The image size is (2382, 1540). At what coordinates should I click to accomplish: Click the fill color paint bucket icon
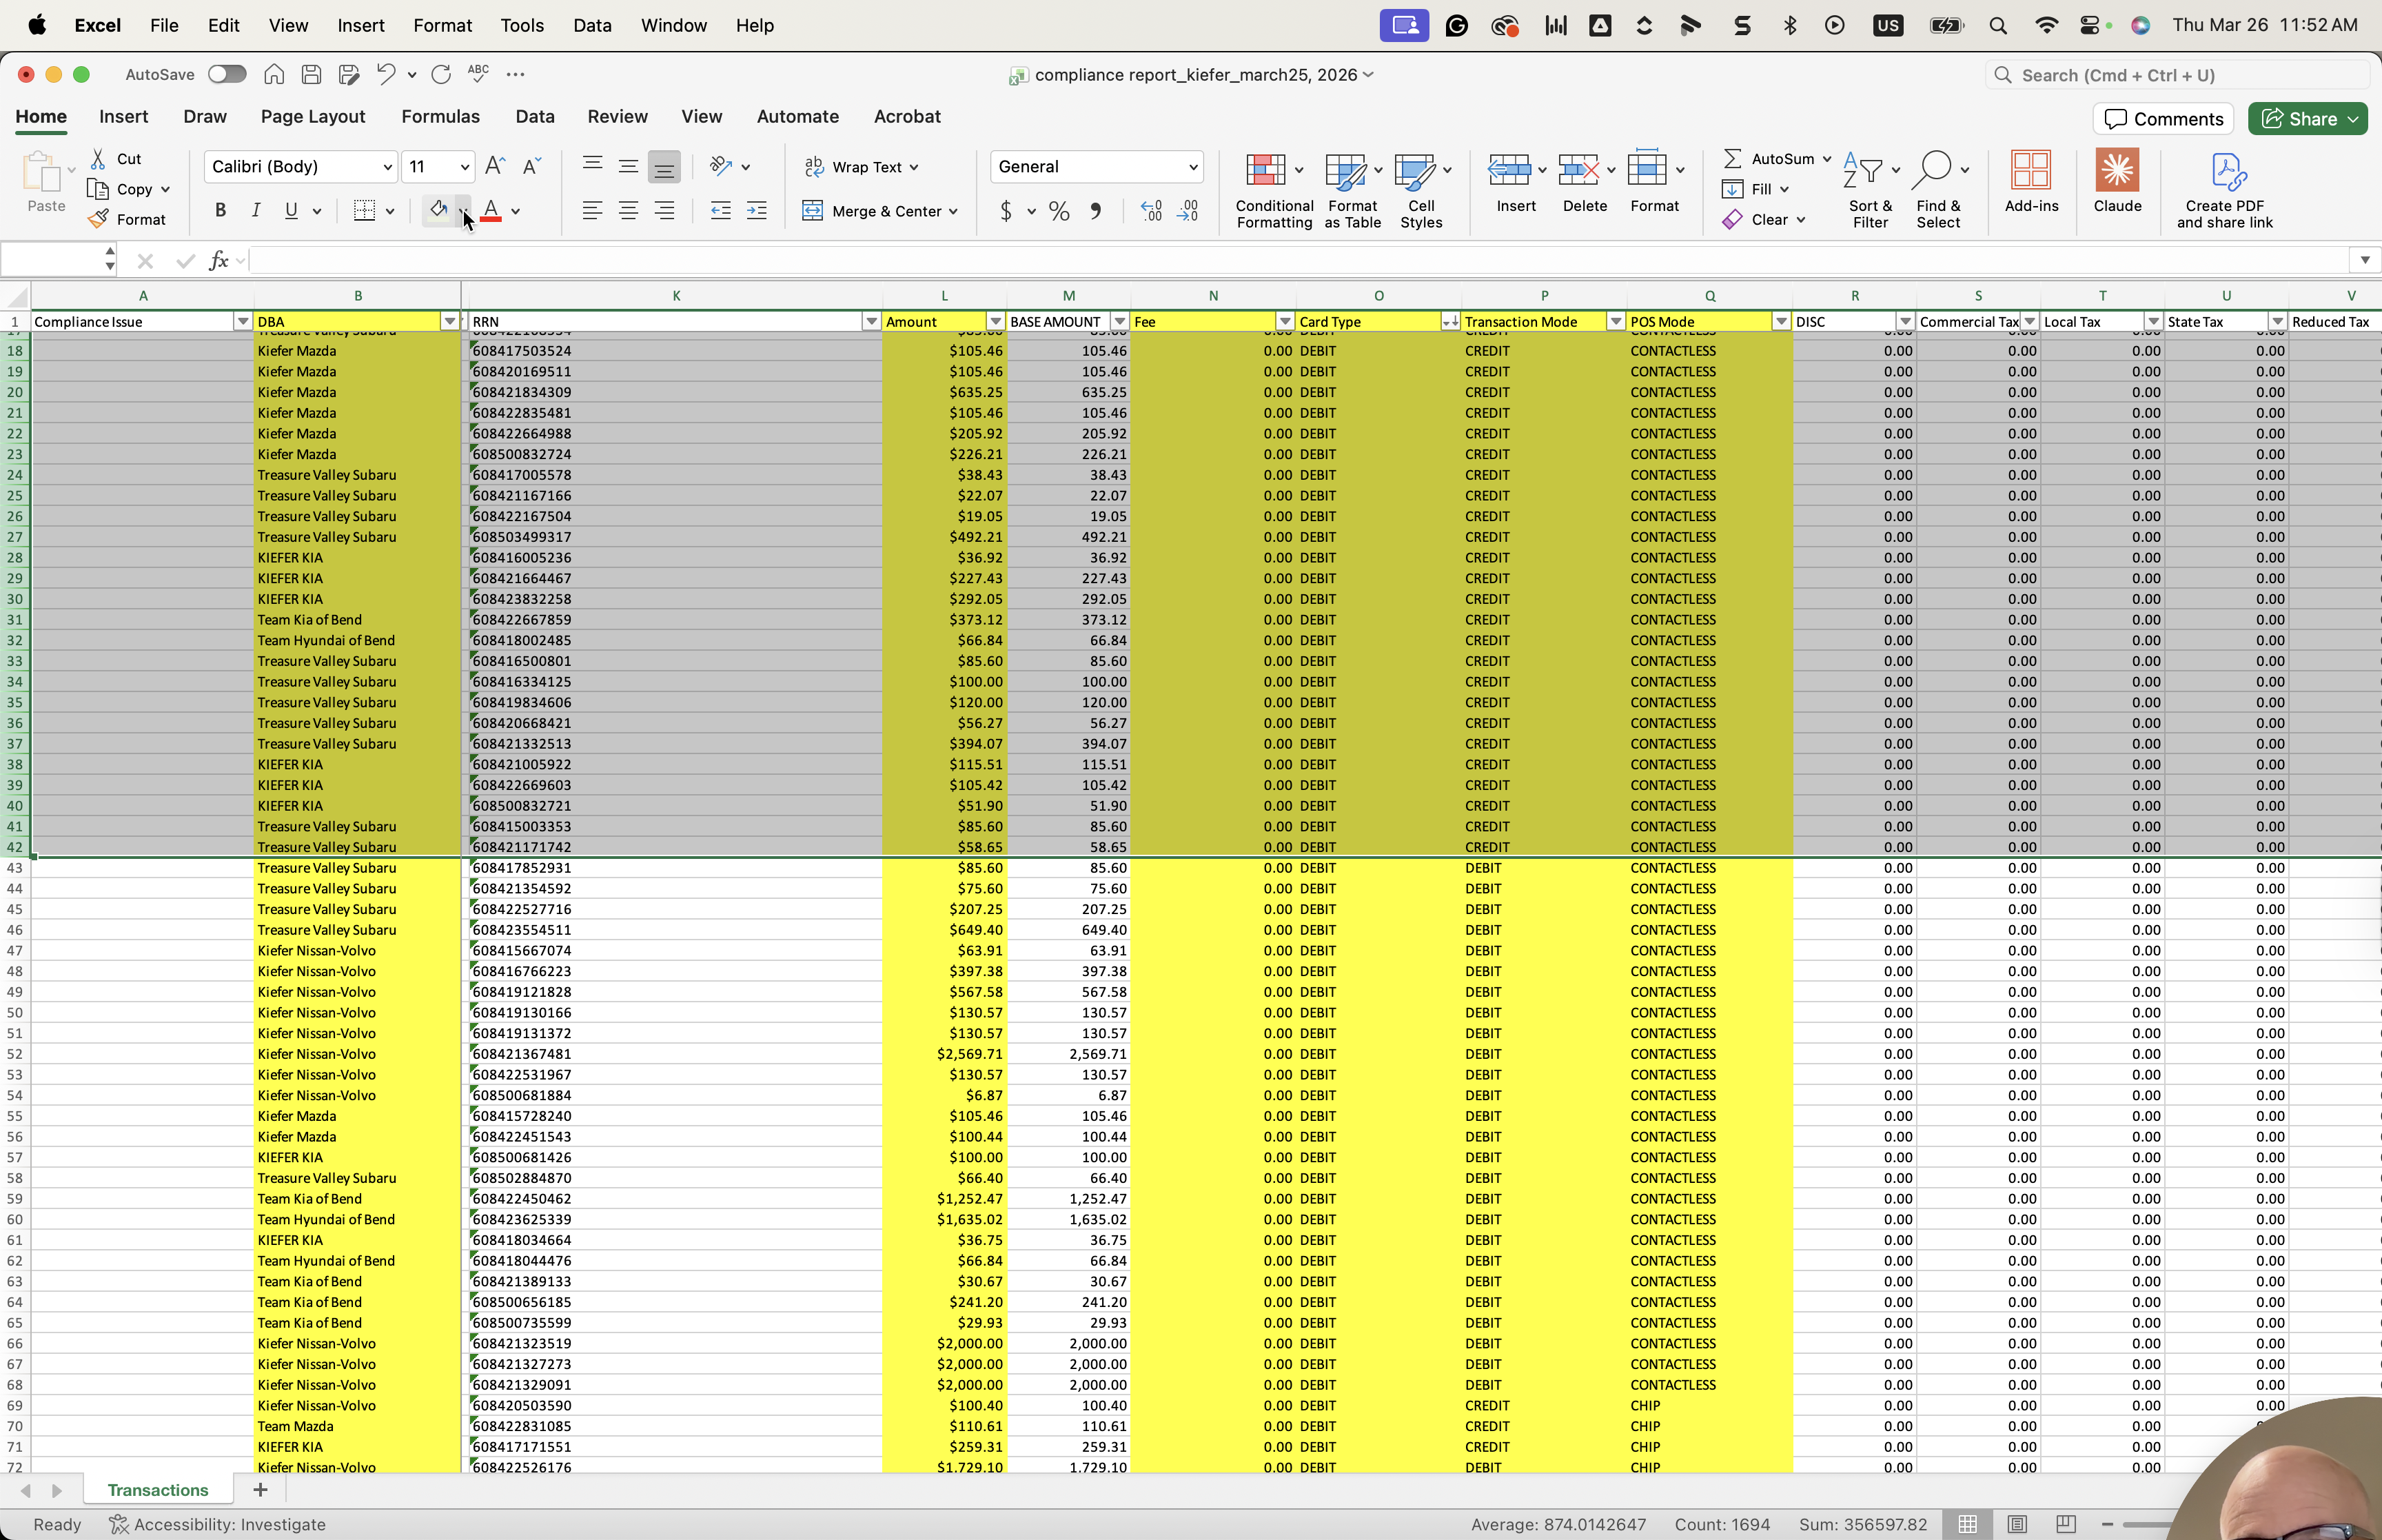point(438,210)
